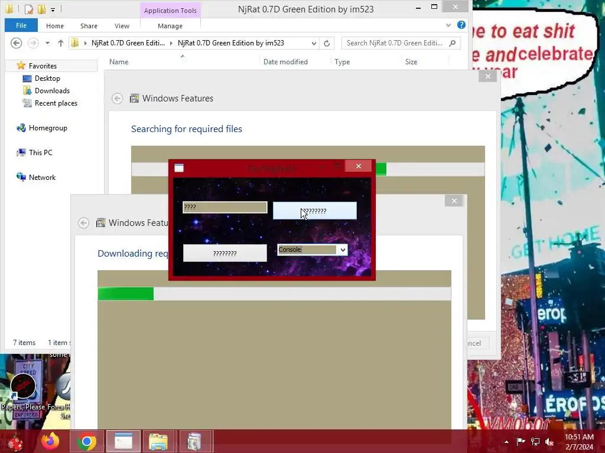
Task: Refresh the Explorer folder view
Action: (327, 43)
